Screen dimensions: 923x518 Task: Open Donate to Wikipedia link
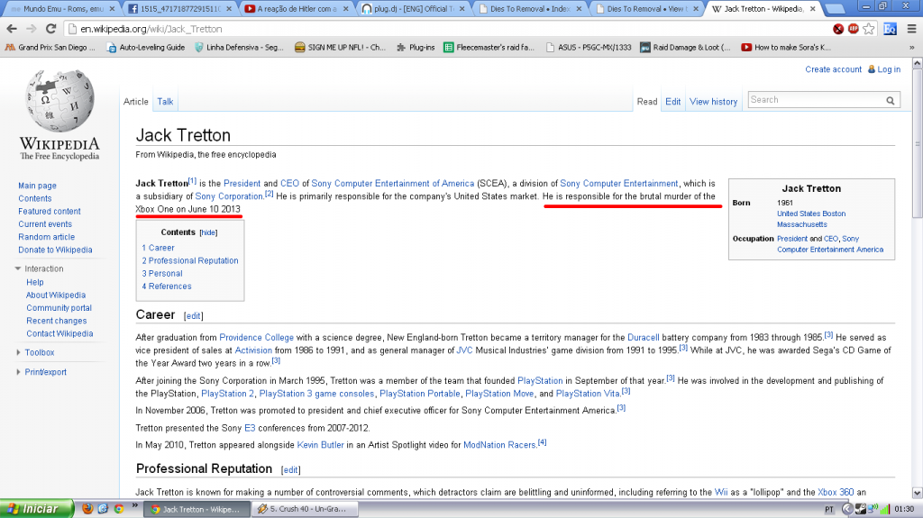tap(55, 250)
